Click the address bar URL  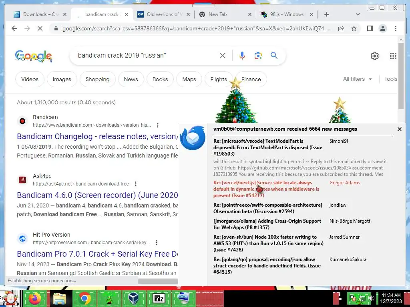pos(196,28)
